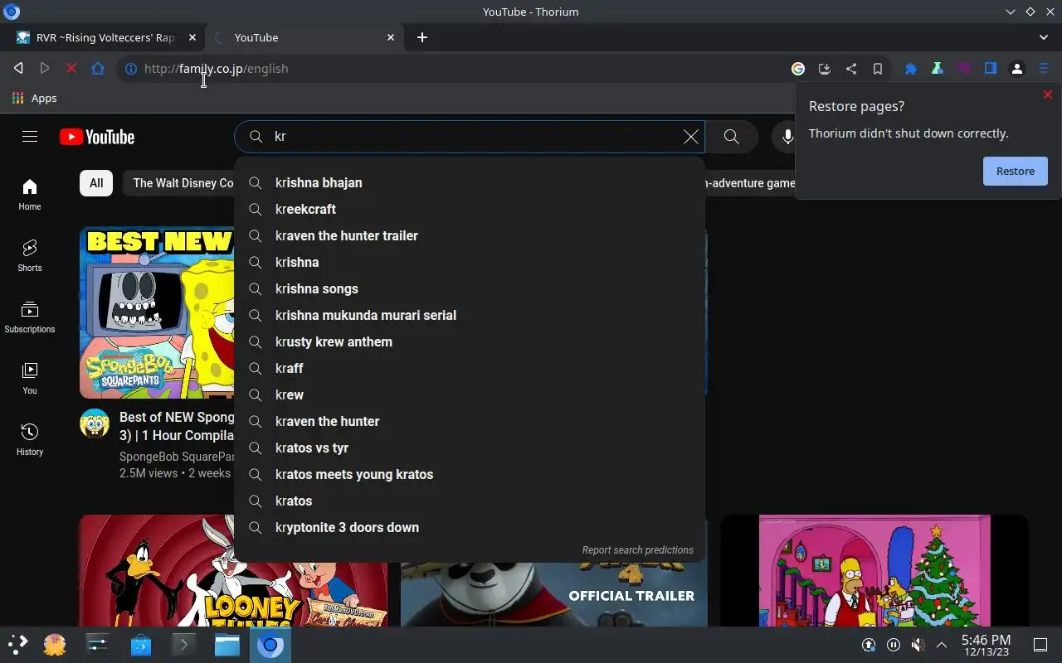Select suggestion kraven the hunter trailer
The height and width of the screenshot is (663, 1062).
coord(470,235)
